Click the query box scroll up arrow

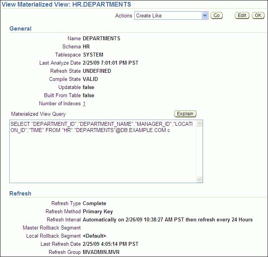pos(200,124)
